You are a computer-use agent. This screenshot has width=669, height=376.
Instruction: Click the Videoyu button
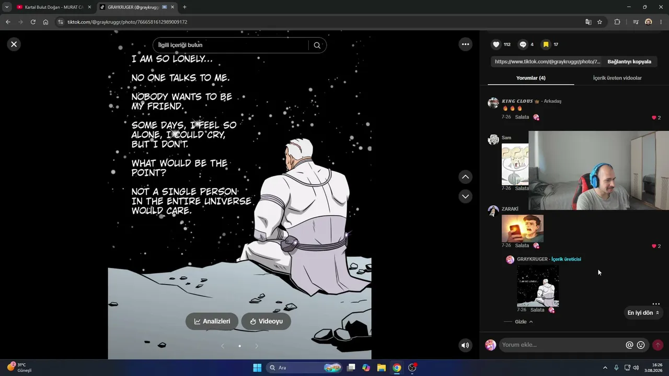(266, 321)
